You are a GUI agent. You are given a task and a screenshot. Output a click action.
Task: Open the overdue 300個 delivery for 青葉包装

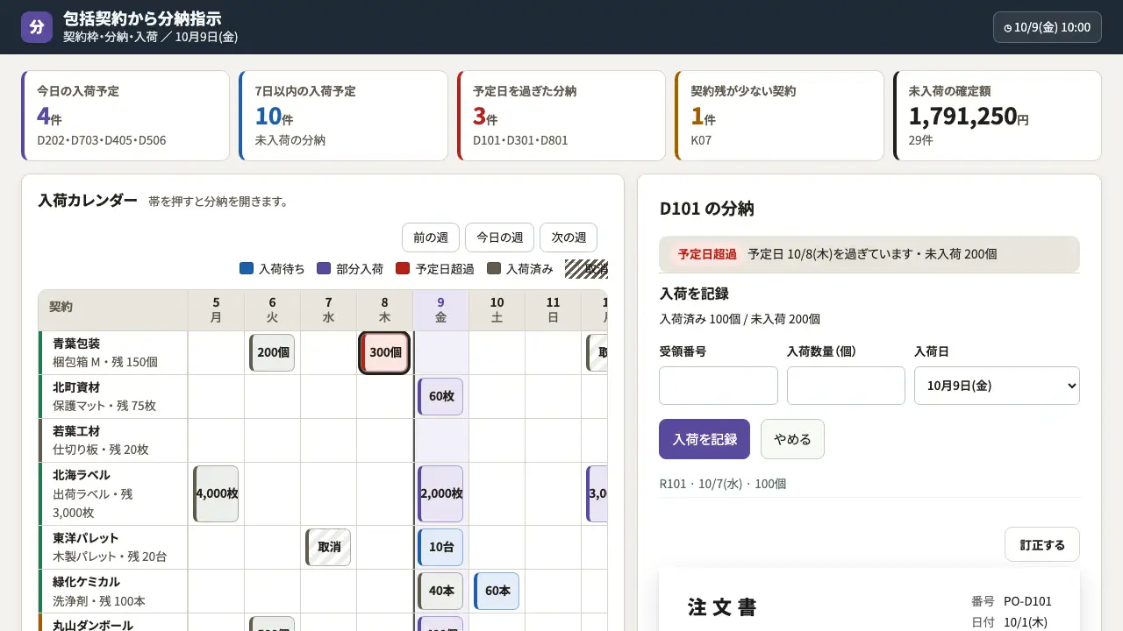tap(384, 352)
